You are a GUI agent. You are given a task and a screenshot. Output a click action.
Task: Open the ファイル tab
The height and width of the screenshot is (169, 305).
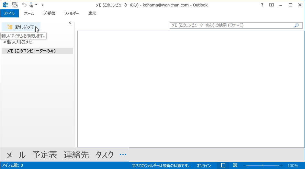pos(9,13)
